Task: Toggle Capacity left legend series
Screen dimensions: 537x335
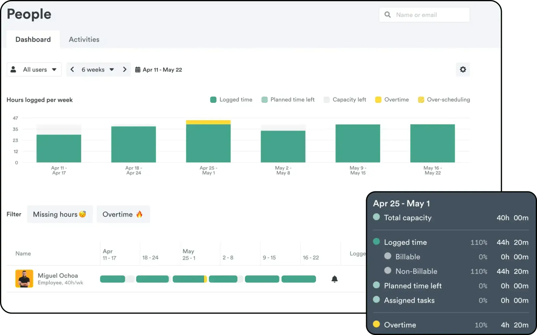Action: (x=345, y=100)
